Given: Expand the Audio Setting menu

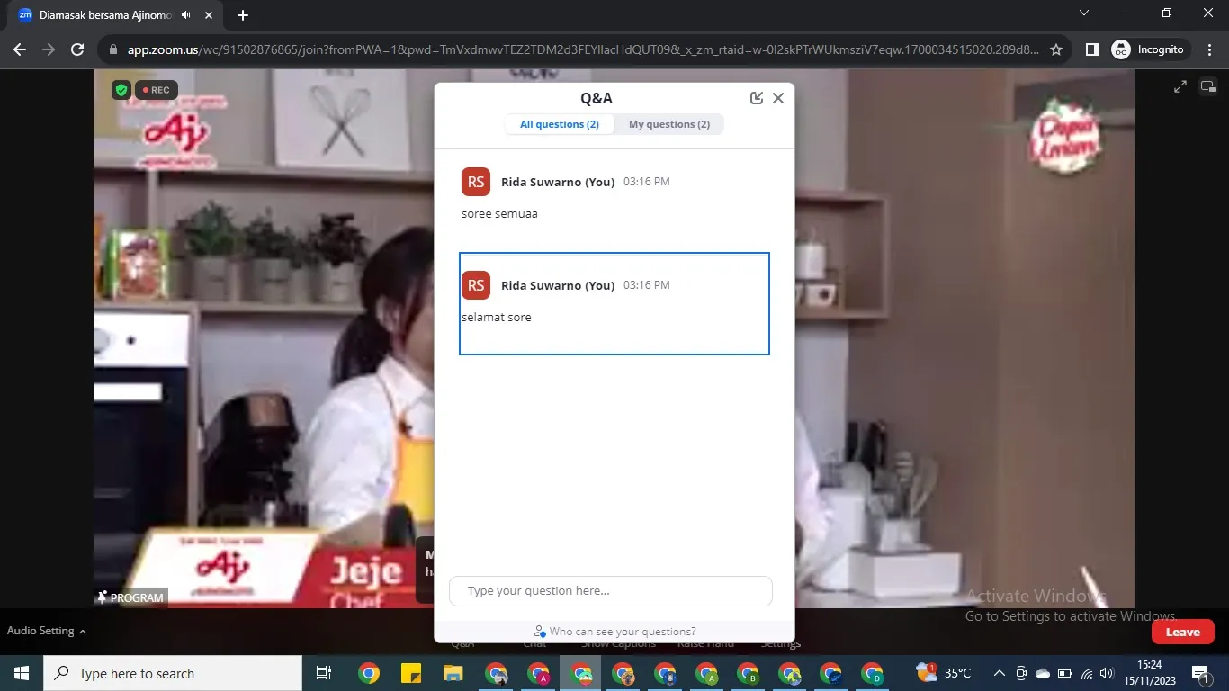Looking at the screenshot, I should click(47, 631).
